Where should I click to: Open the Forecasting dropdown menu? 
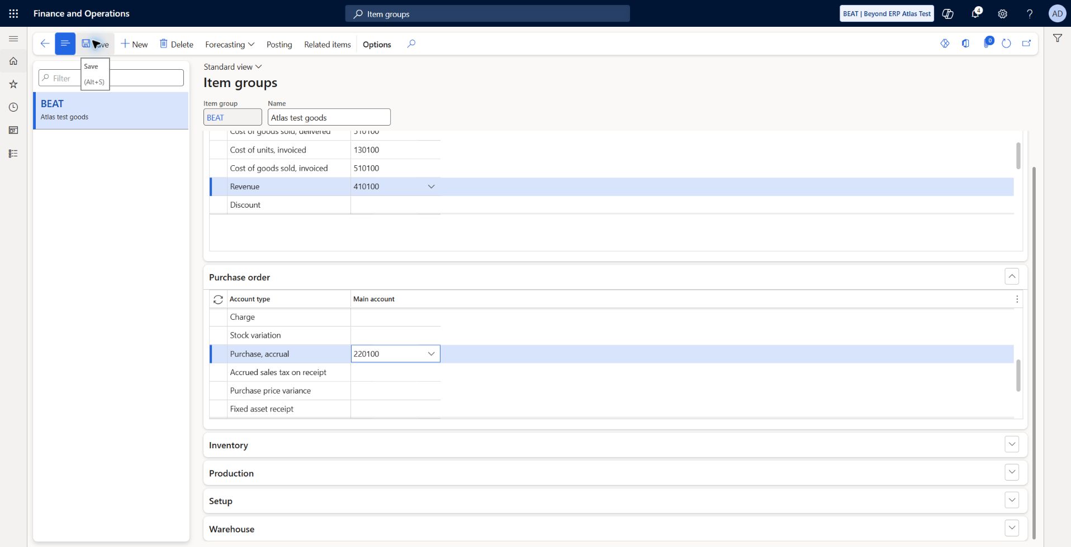tap(230, 44)
